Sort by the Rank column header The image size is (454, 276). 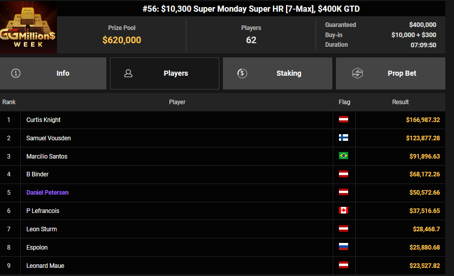[9, 102]
